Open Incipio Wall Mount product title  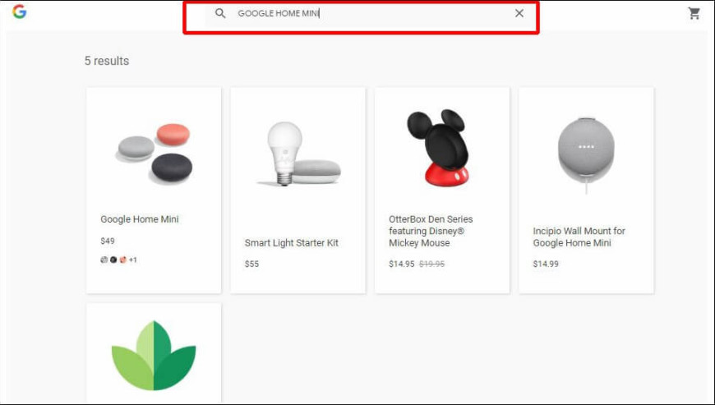579,237
